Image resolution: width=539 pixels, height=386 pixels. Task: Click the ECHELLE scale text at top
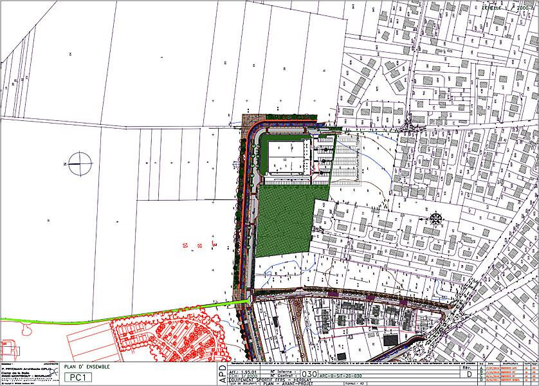click(508, 8)
